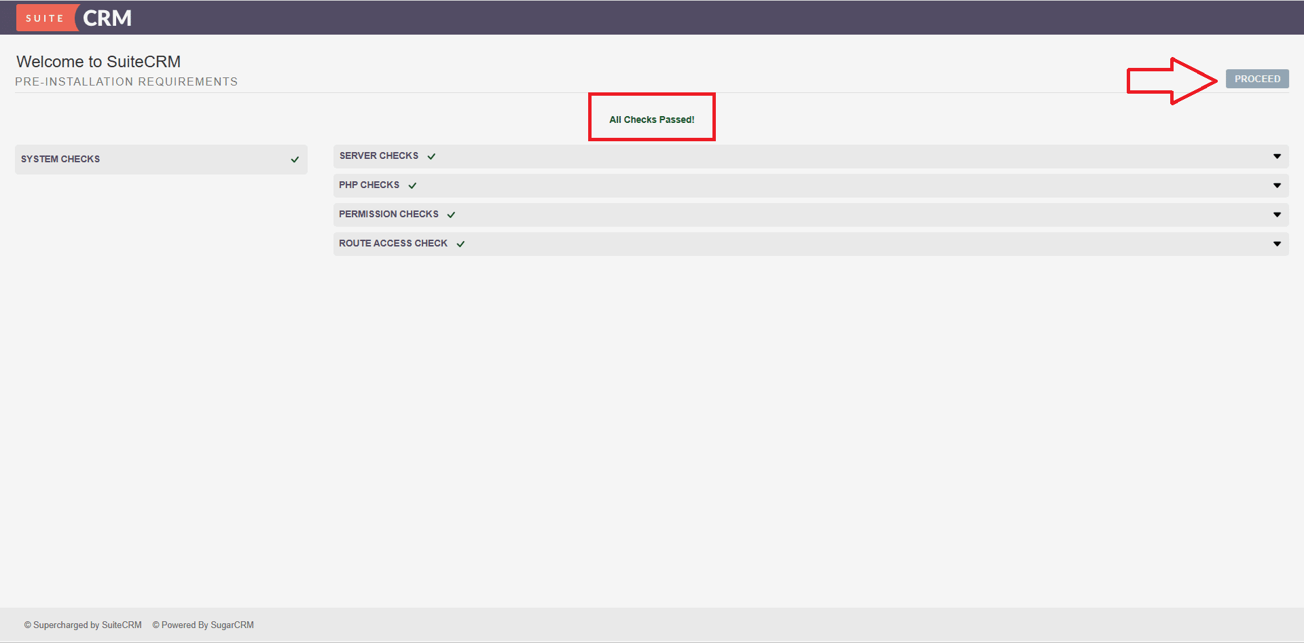Click the All Checks Passed message

(651, 120)
